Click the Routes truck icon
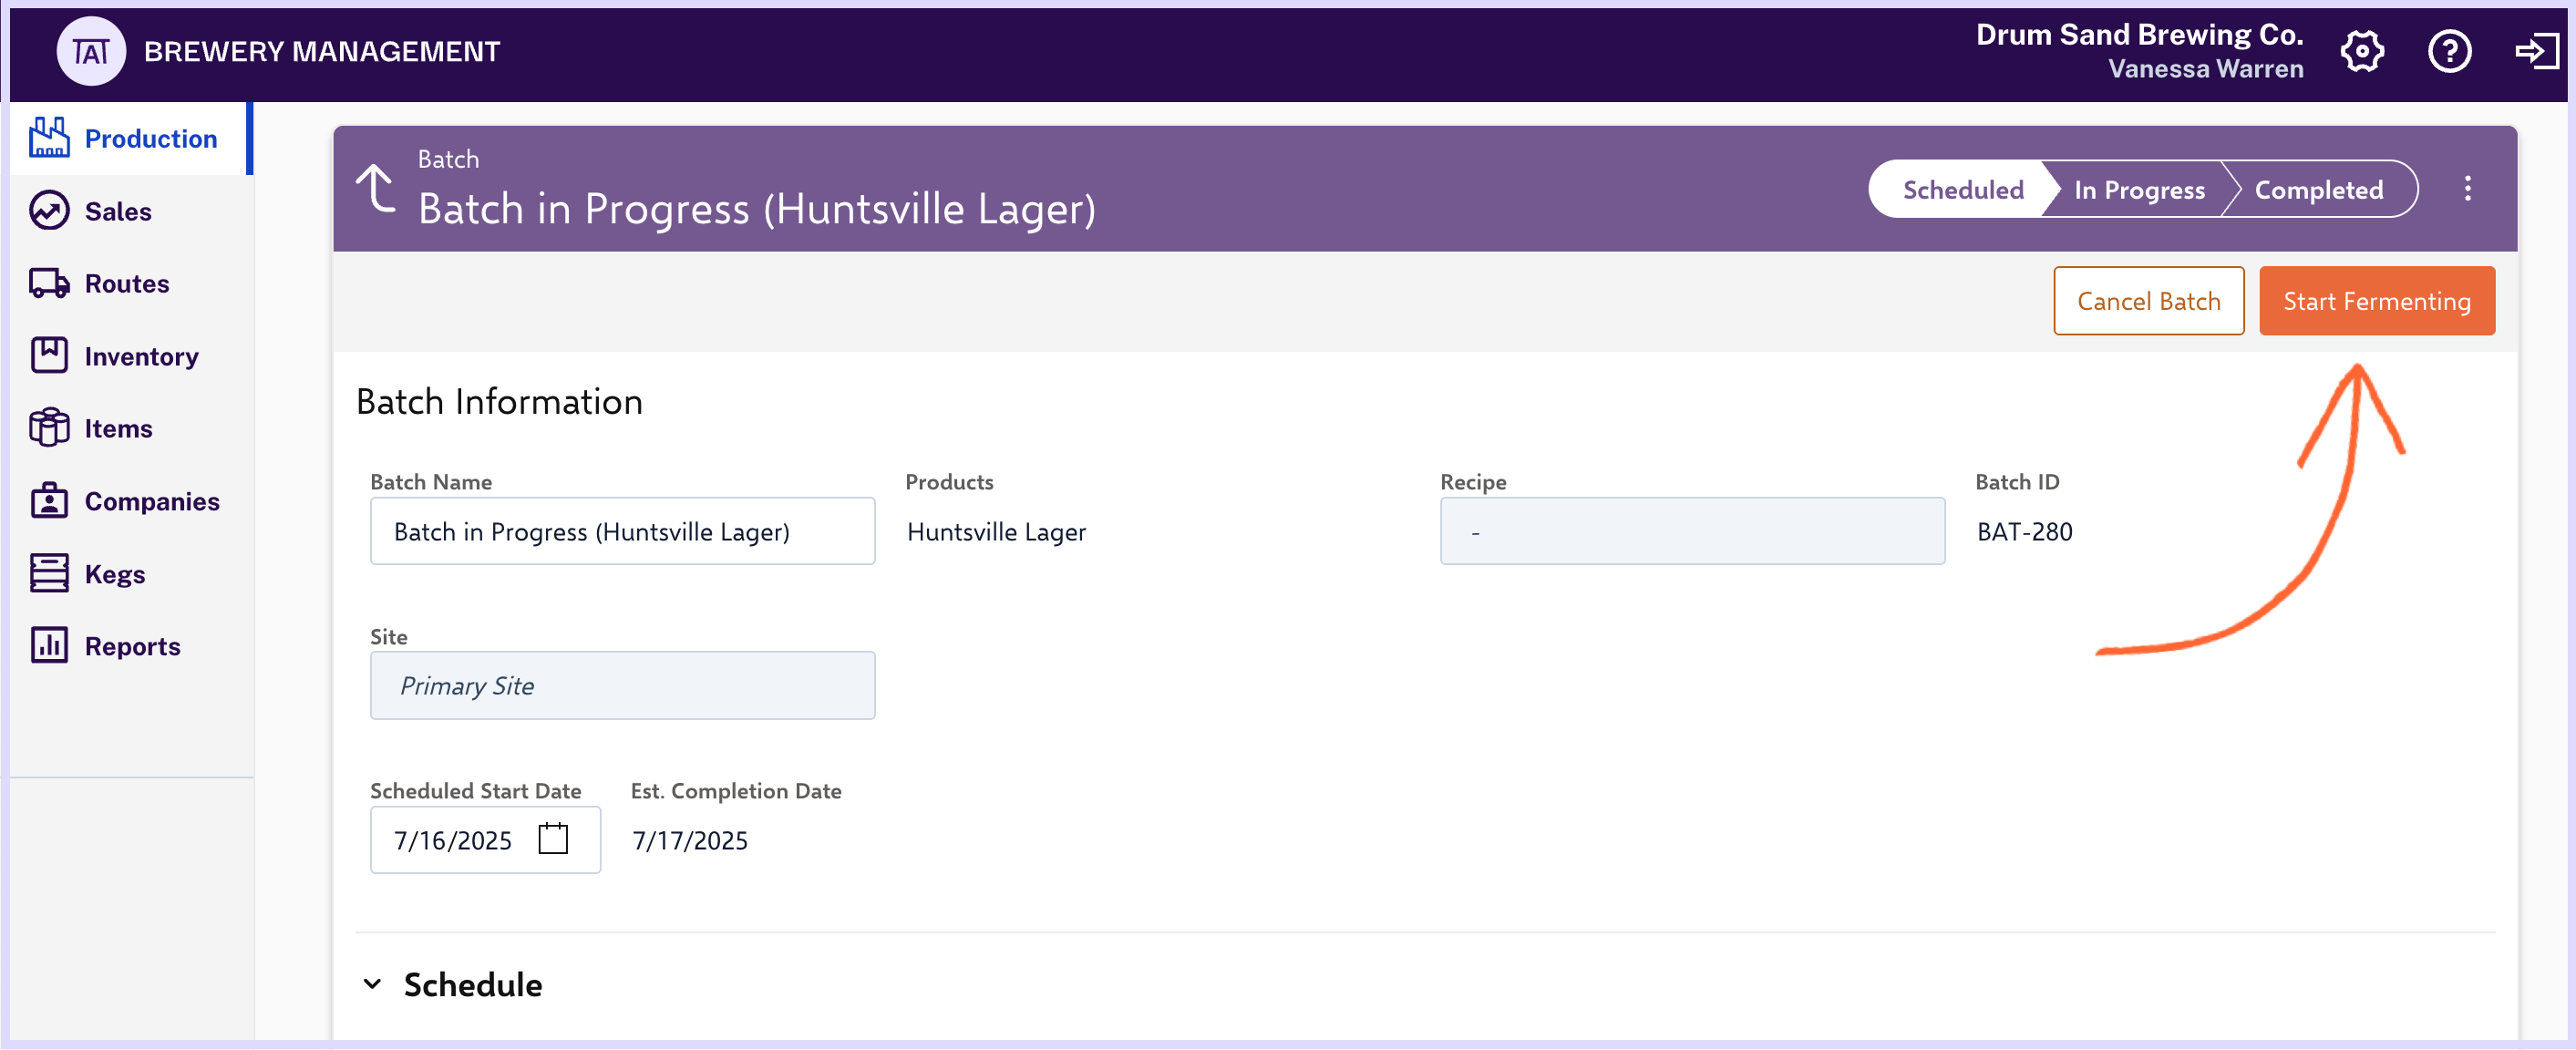 click(x=49, y=283)
